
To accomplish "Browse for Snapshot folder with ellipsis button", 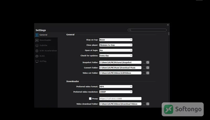I will coord(144,62).
